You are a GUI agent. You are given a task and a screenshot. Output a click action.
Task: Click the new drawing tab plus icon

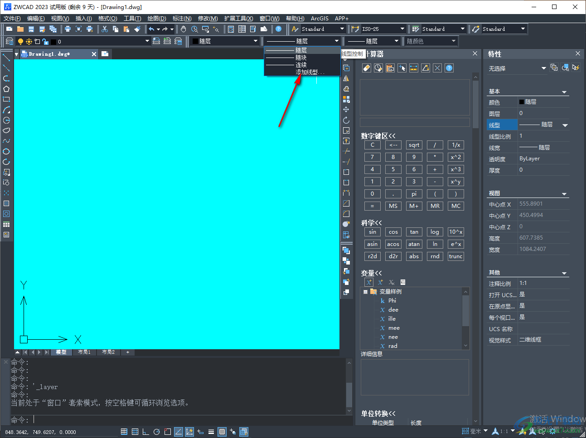tap(105, 54)
